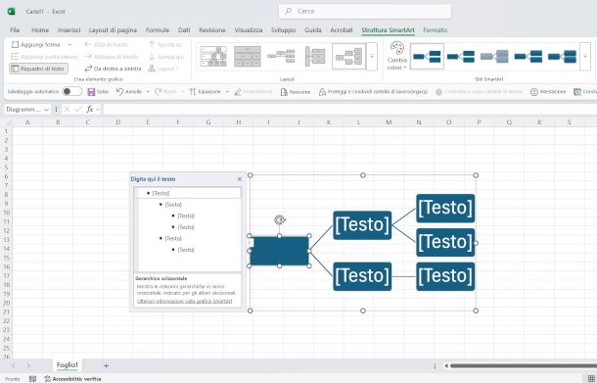Select column header M

coord(389,122)
